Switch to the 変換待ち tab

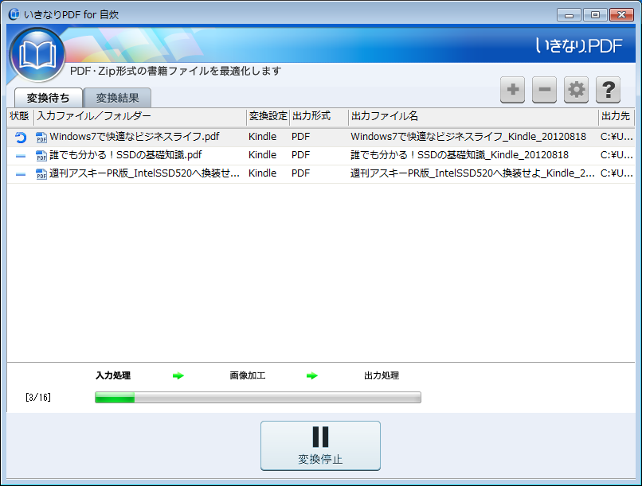click(x=49, y=98)
